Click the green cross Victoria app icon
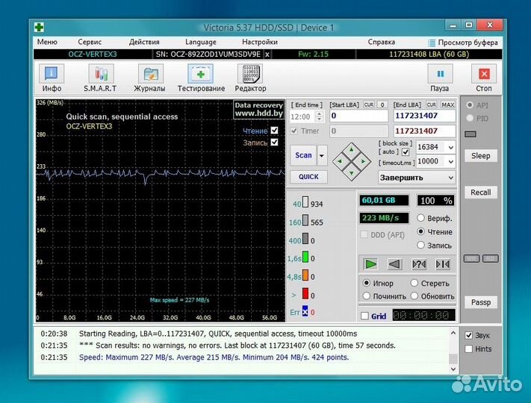531x403 pixels. coord(39,27)
